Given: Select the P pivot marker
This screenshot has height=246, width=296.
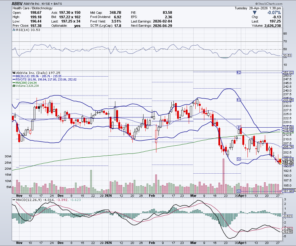Looking at the screenshot, I should [238, 127].
